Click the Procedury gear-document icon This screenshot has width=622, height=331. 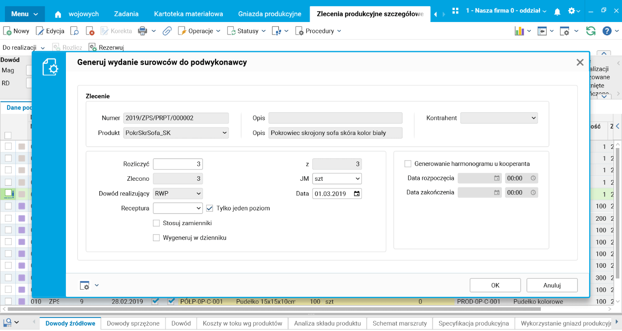tap(300, 31)
